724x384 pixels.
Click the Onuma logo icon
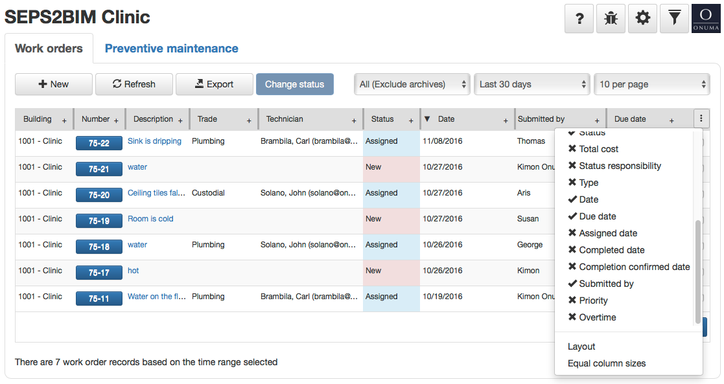point(705,19)
